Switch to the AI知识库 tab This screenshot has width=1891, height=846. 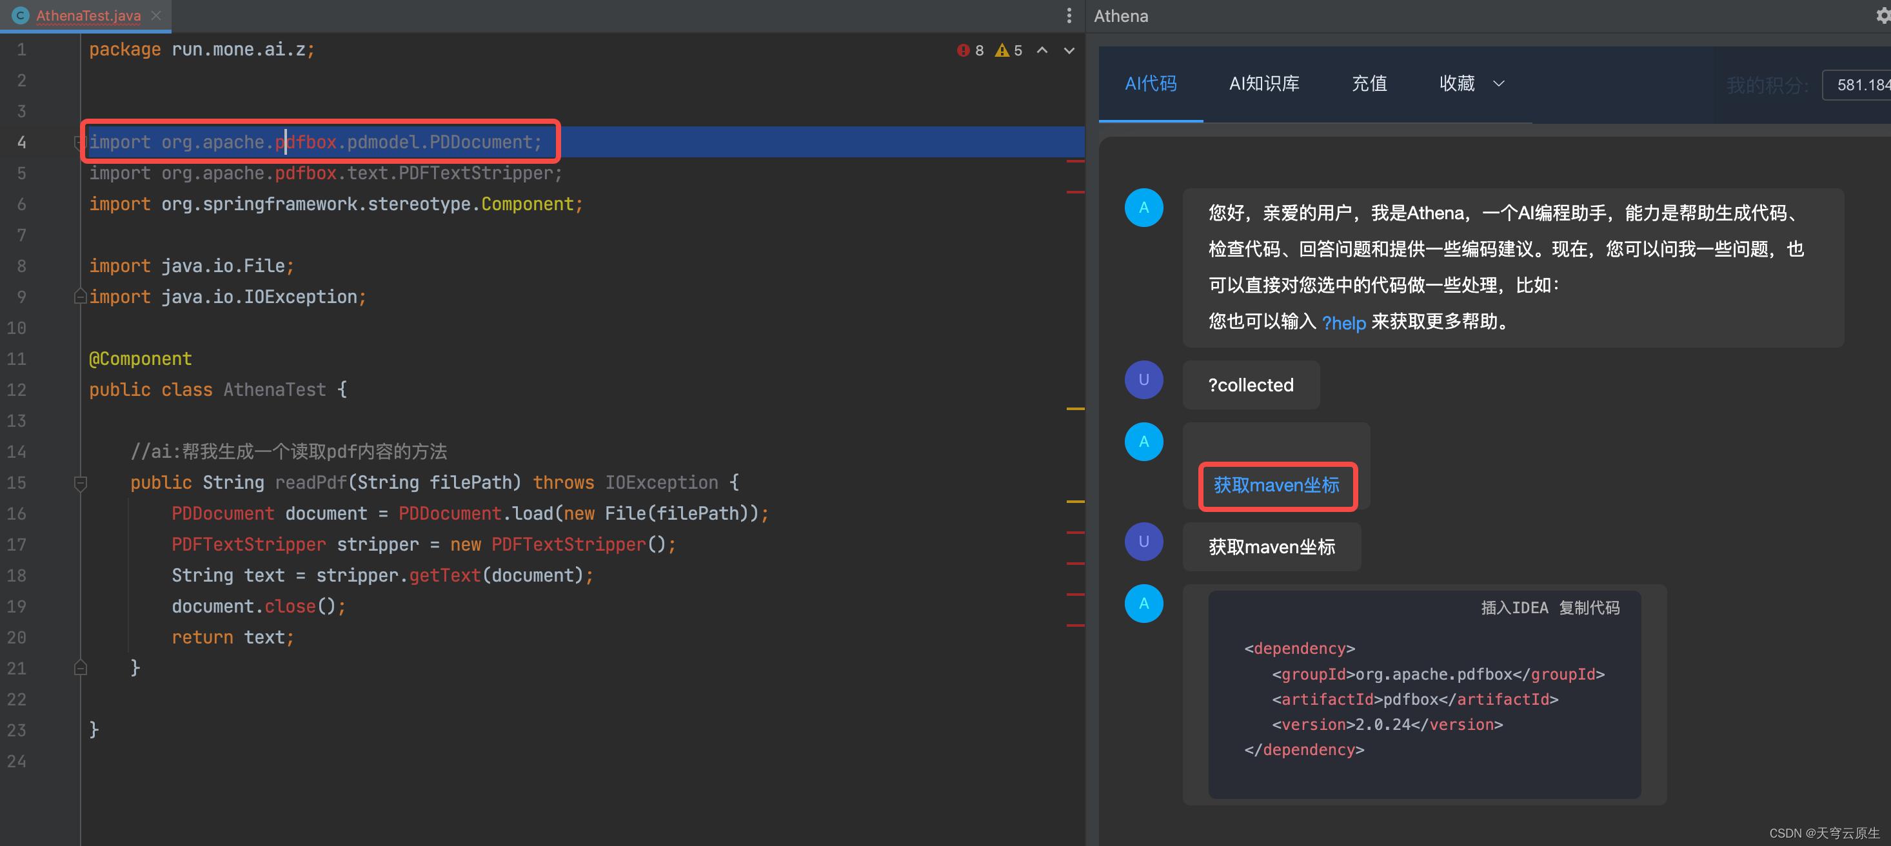[x=1263, y=83]
